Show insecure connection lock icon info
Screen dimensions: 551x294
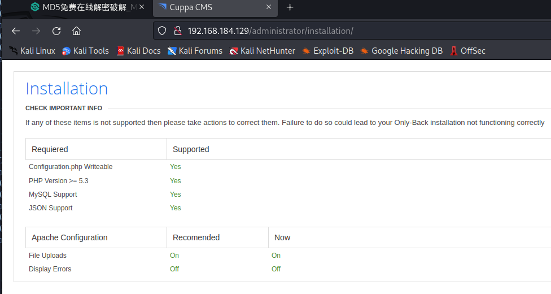pos(178,31)
